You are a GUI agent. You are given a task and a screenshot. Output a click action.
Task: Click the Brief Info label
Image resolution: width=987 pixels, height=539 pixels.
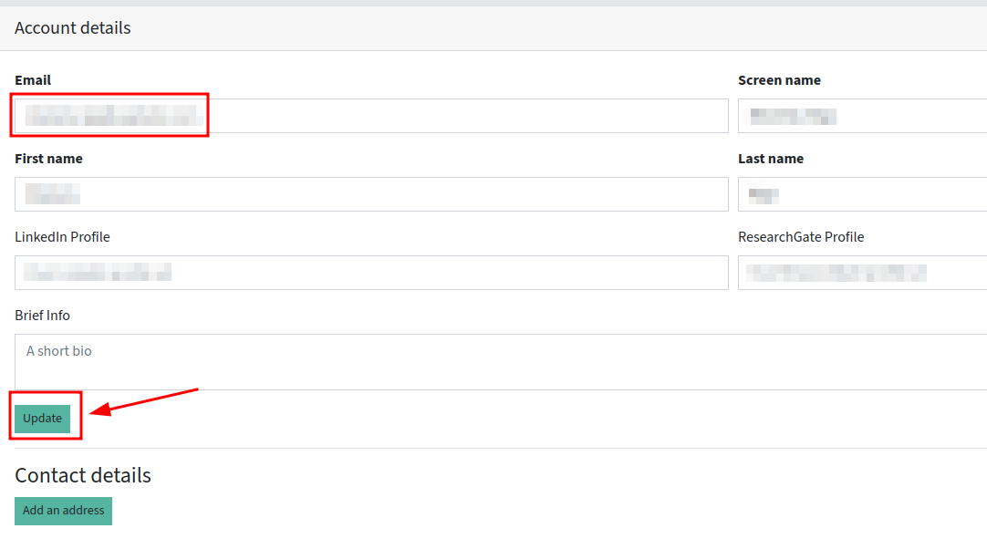click(x=42, y=316)
